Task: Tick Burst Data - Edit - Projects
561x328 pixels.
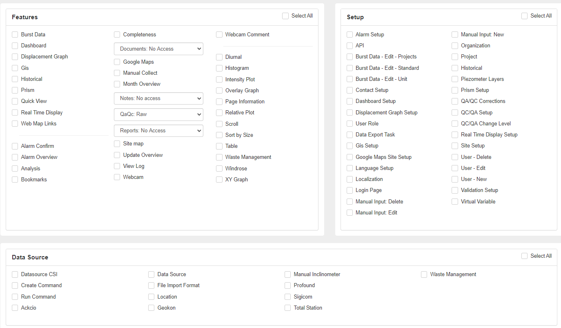Action: [350, 57]
